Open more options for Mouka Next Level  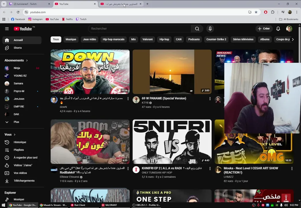pos(292,168)
